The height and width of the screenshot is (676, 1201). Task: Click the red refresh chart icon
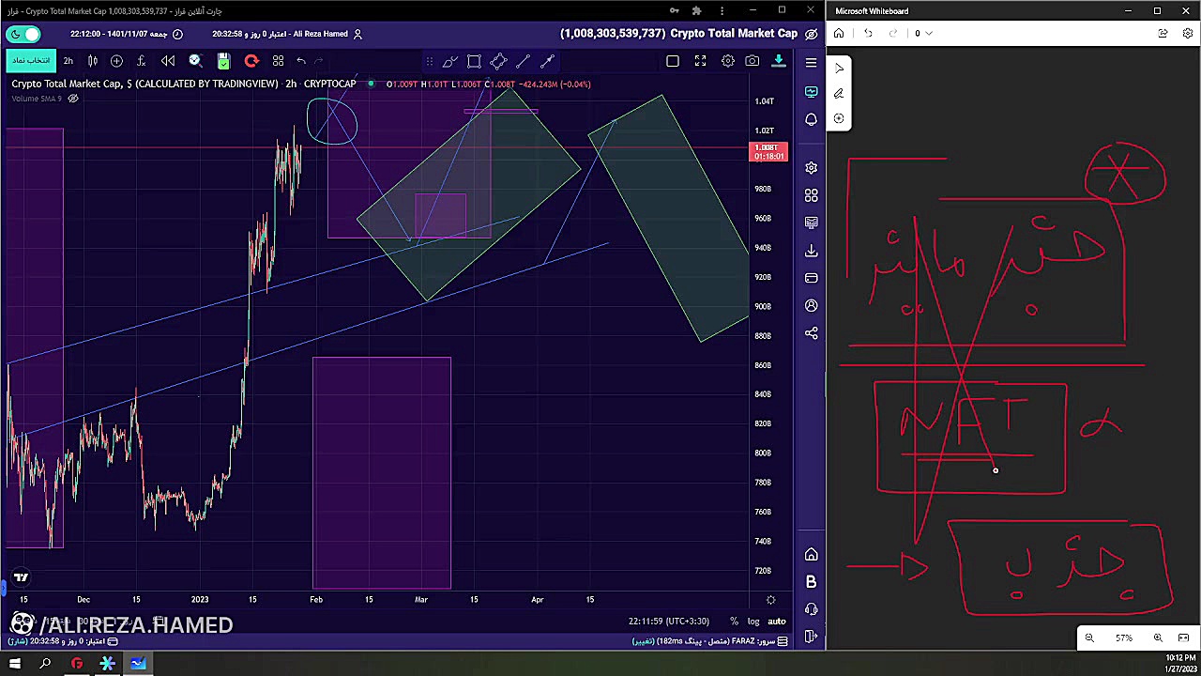[251, 61]
